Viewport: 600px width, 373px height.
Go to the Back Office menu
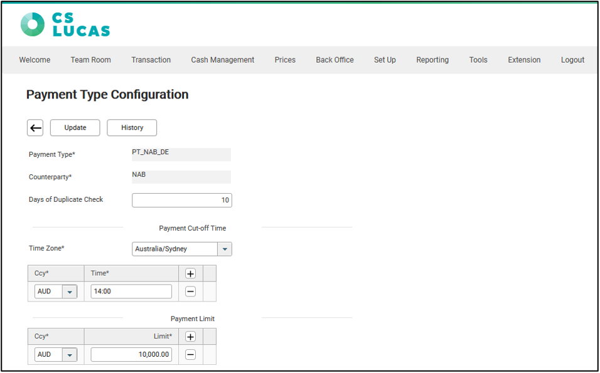point(335,60)
